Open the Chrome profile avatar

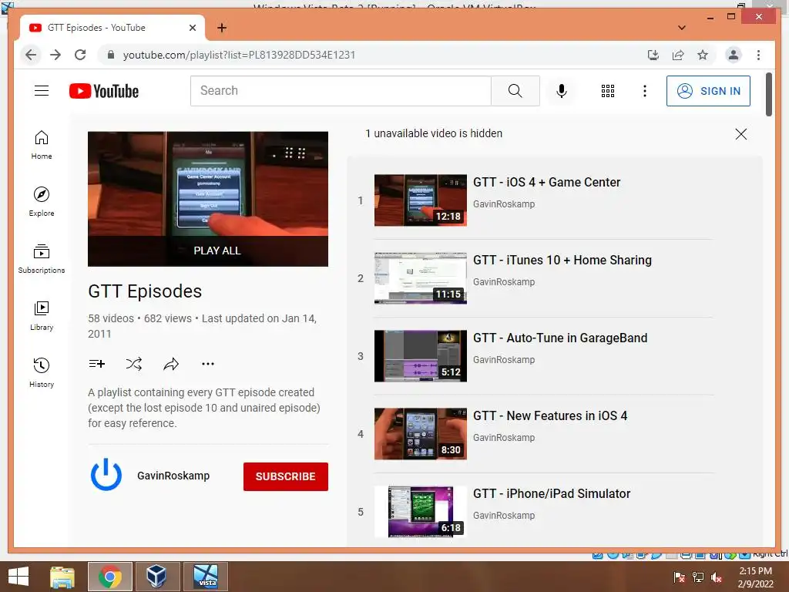tap(734, 55)
